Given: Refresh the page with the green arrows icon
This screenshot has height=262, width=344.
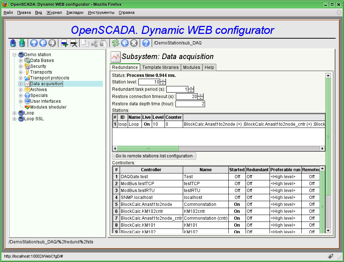Looking at the screenshot, I should pyautogui.click(x=116, y=43).
